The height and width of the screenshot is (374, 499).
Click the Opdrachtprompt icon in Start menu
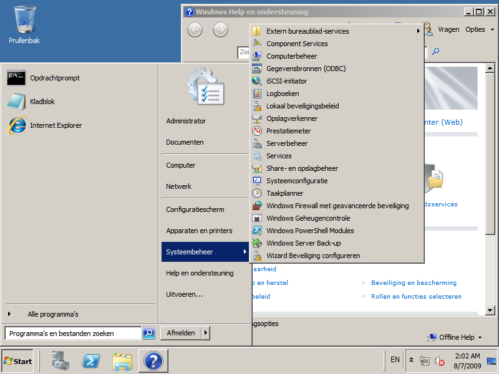[x=16, y=78]
